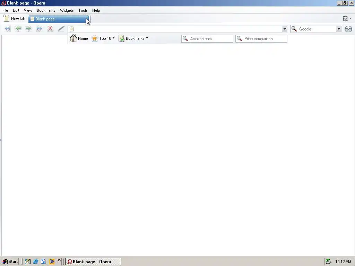The height and width of the screenshot is (266, 355).
Task: Click the Home house icon
Action: click(73, 38)
